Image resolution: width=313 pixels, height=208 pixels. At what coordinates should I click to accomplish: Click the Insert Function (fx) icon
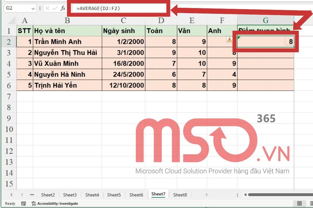[x=63, y=8]
